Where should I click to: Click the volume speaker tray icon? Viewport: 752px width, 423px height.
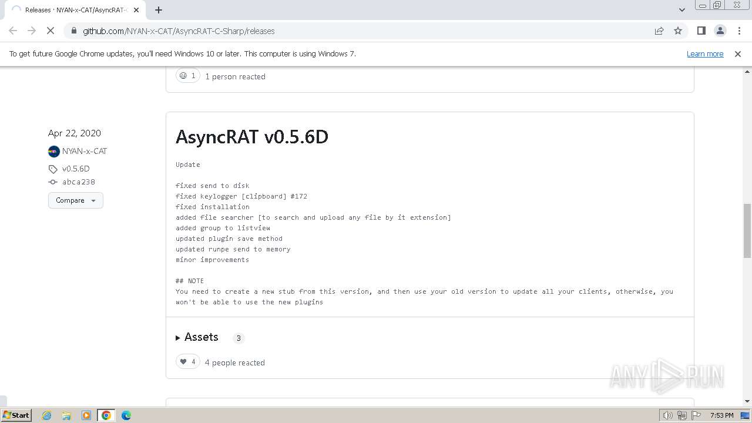668,415
